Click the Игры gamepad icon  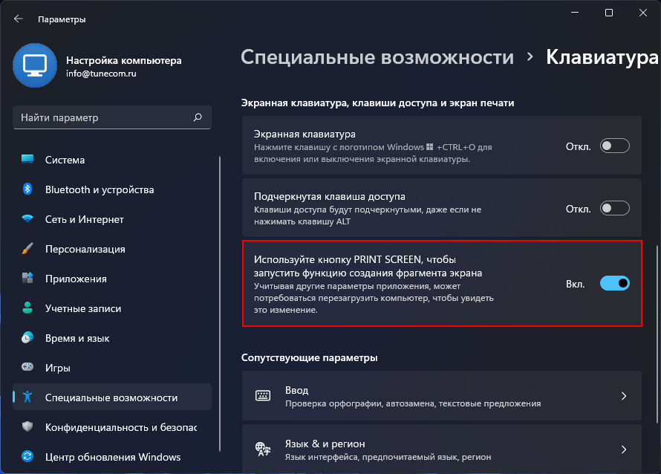pos(27,367)
